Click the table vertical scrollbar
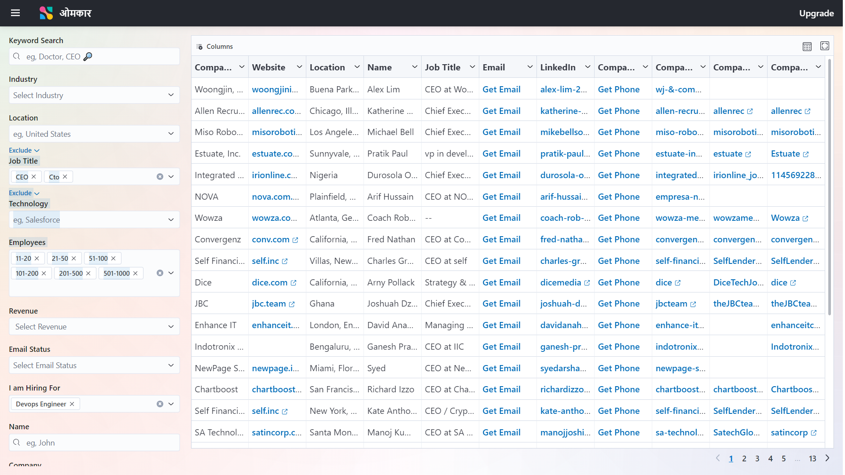 pos(830,187)
